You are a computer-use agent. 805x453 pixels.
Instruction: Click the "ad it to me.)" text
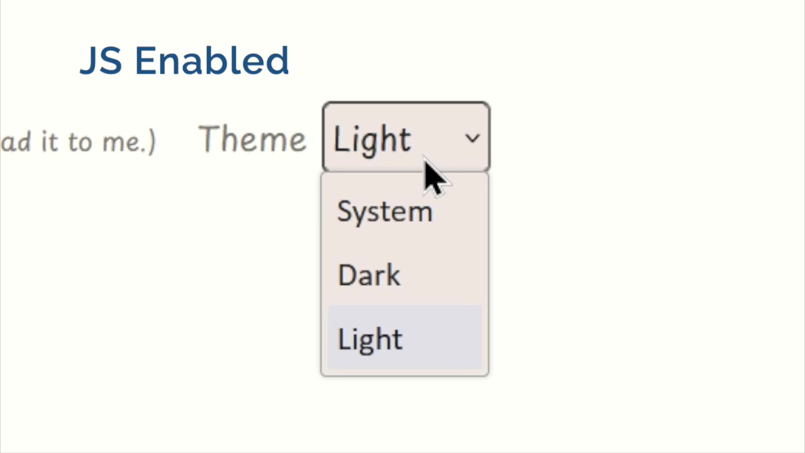(x=78, y=142)
